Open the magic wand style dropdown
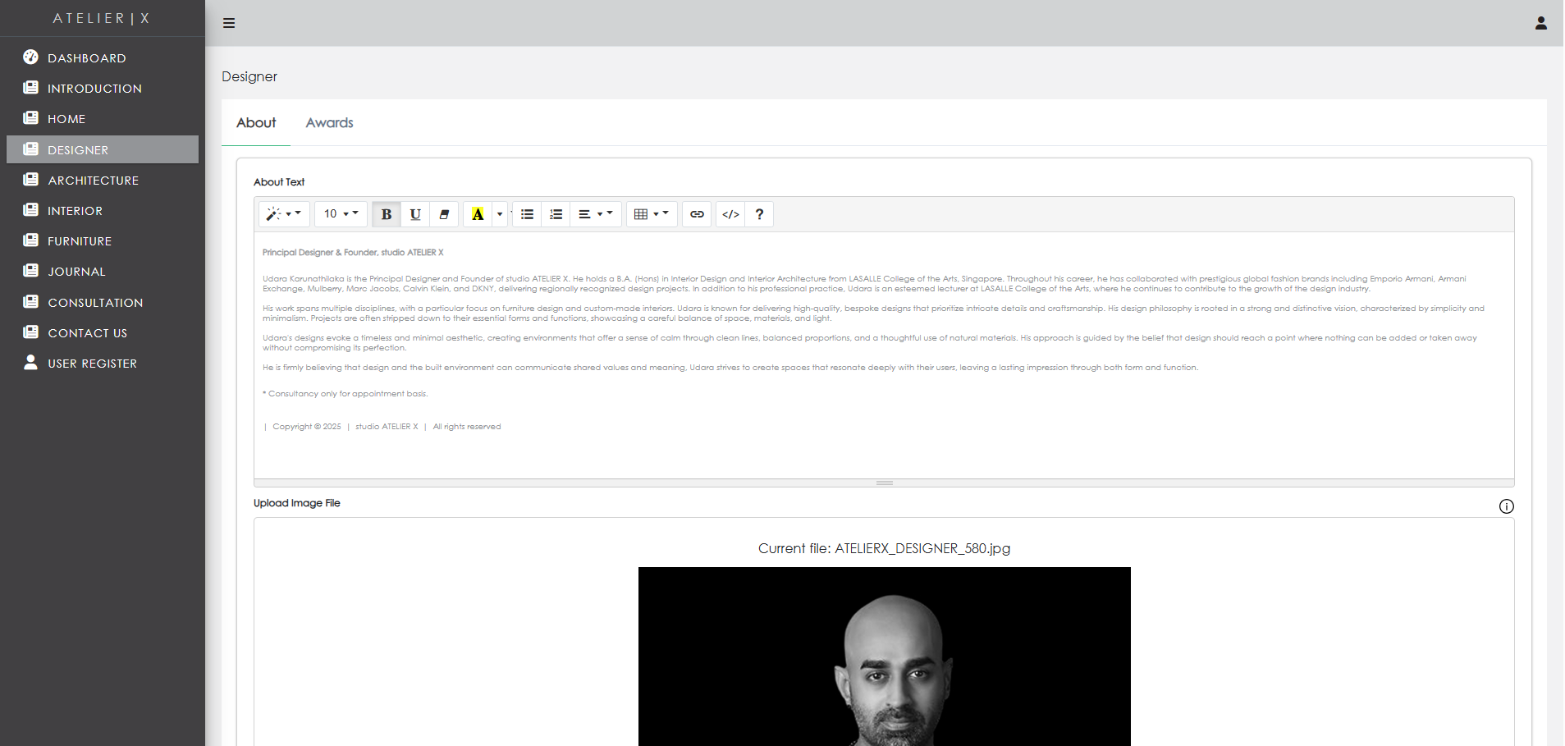The width and height of the screenshot is (1565, 746). pyautogui.click(x=284, y=214)
